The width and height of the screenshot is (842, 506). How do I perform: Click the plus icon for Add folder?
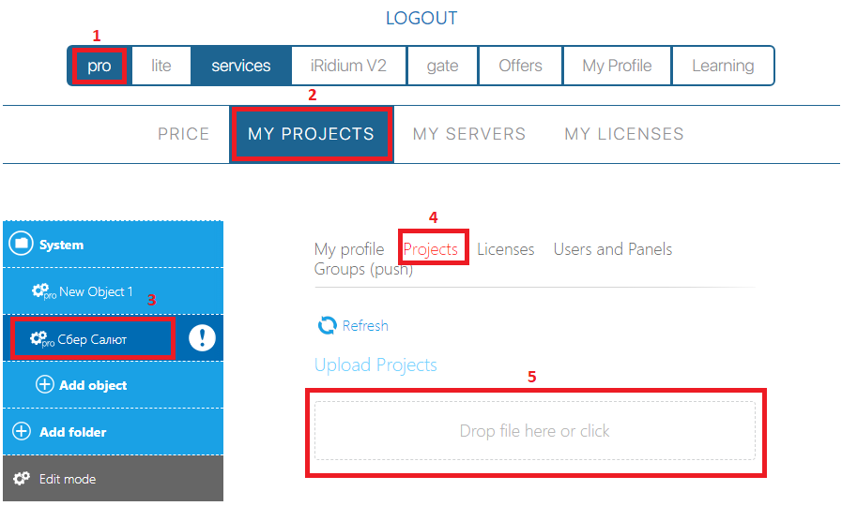pyautogui.click(x=21, y=432)
